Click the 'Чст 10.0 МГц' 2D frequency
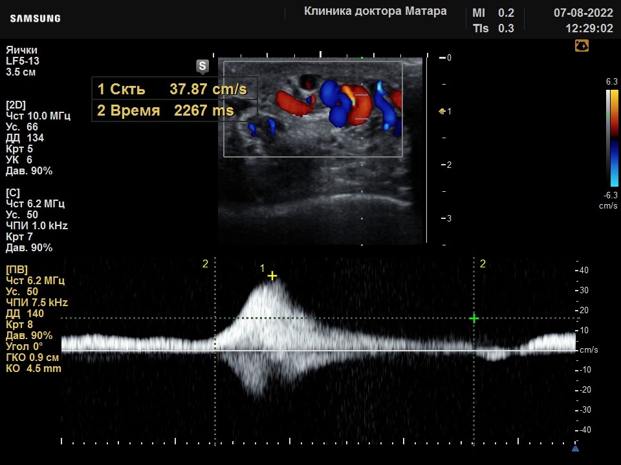 point(38,116)
